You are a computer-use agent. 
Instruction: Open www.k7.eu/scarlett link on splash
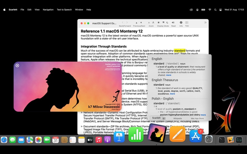[x=113, y=66]
